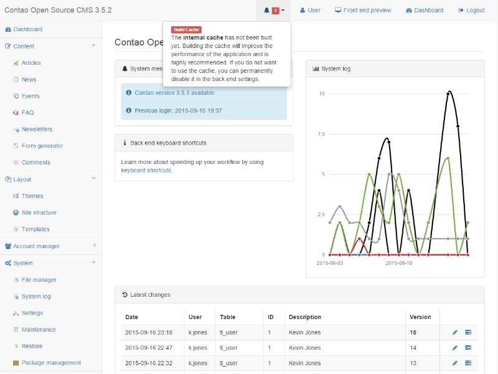The width and height of the screenshot is (498, 374).
Task: Click the Package management box icon
Action: pyautogui.click(x=16, y=363)
